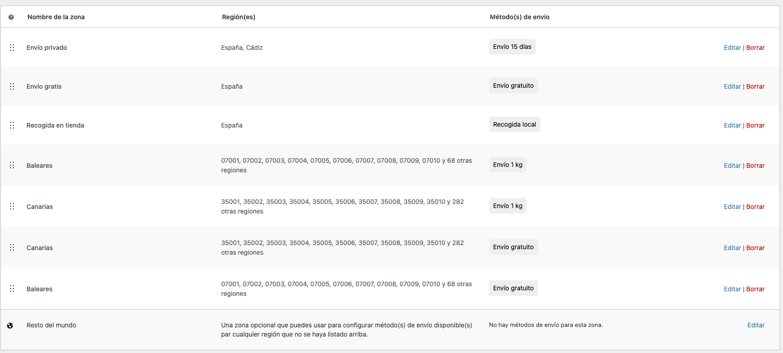Click the Envío gratis zone name
Image resolution: width=783 pixels, height=353 pixels.
44,86
